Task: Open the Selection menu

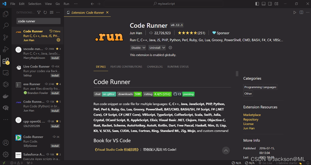Action: click(x=35, y=4)
